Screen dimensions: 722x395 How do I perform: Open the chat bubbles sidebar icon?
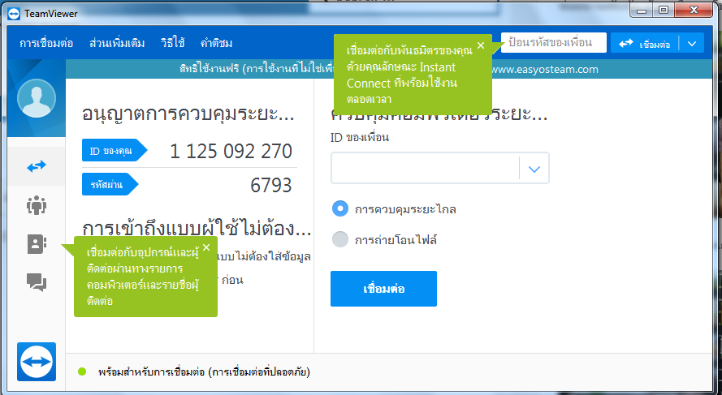[x=37, y=282]
